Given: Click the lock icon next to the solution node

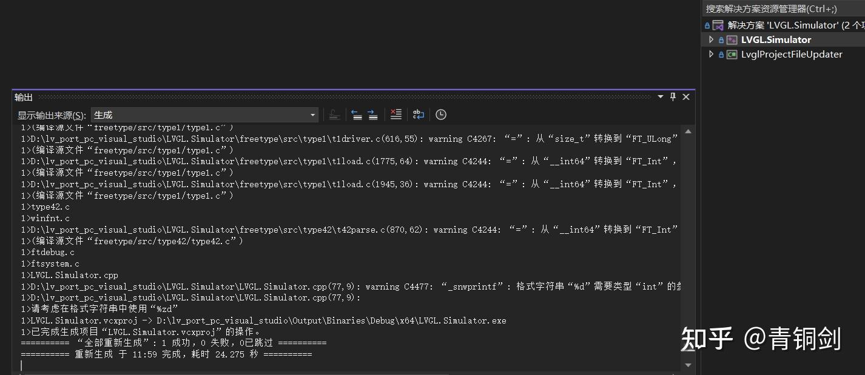Looking at the screenshot, I should (x=707, y=25).
